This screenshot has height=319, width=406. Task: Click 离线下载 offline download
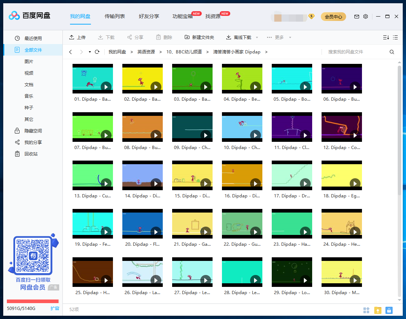tap(239, 37)
